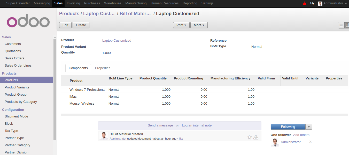Toggle the Following button
Screen dimensions: 349x155
pos(288,127)
